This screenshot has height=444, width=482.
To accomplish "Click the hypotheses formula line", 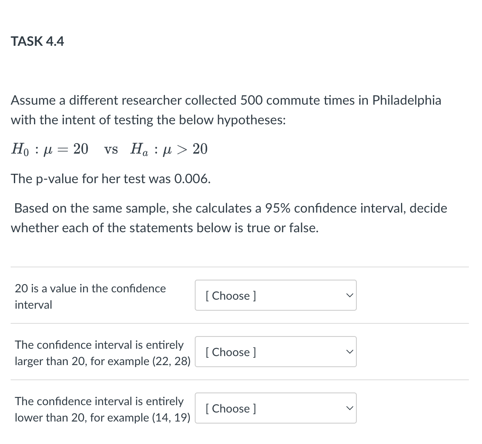I will coord(109,149).
